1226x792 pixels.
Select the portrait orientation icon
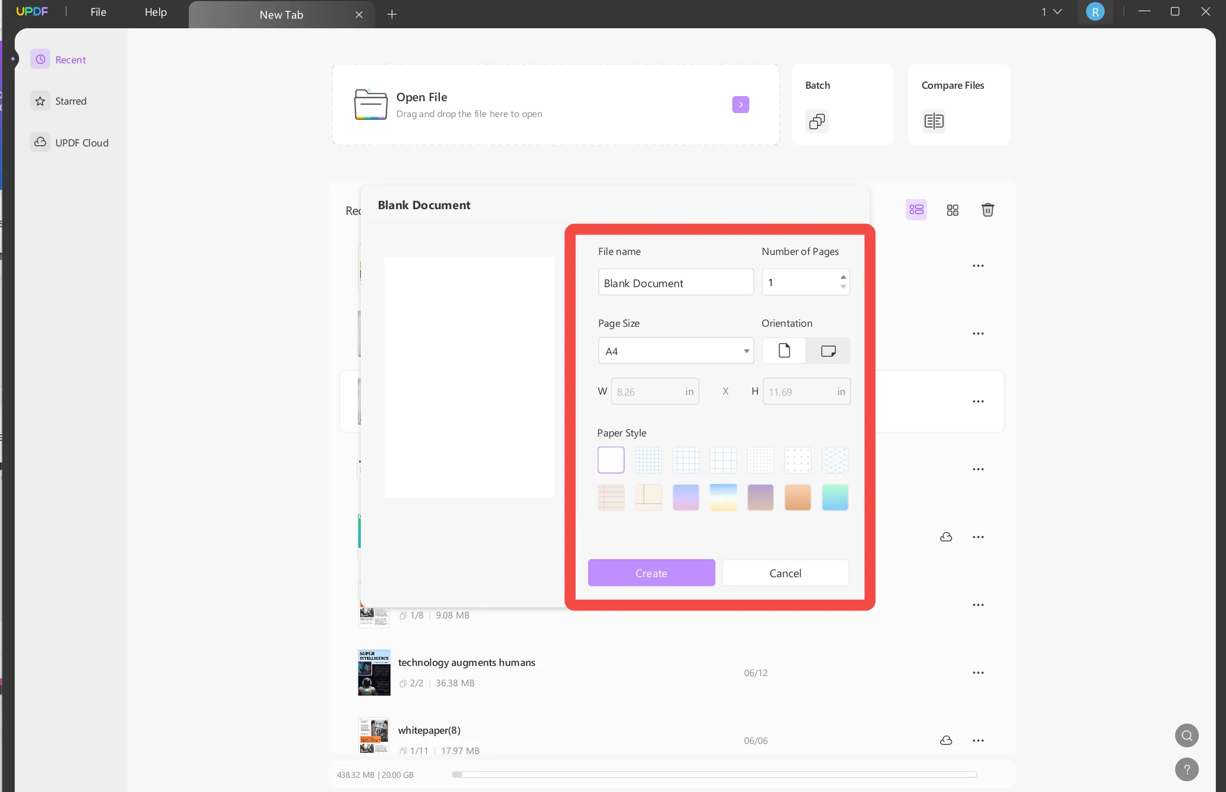click(x=784, y=350)
